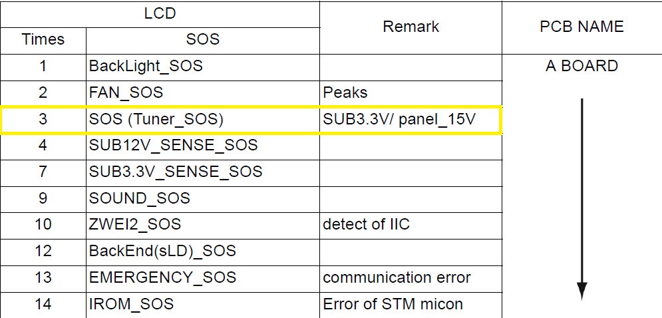Image resolution: width=662 pixels, height=318 pixels.
Task: Click the Error of STM micon remark
Action: (393, 304)
